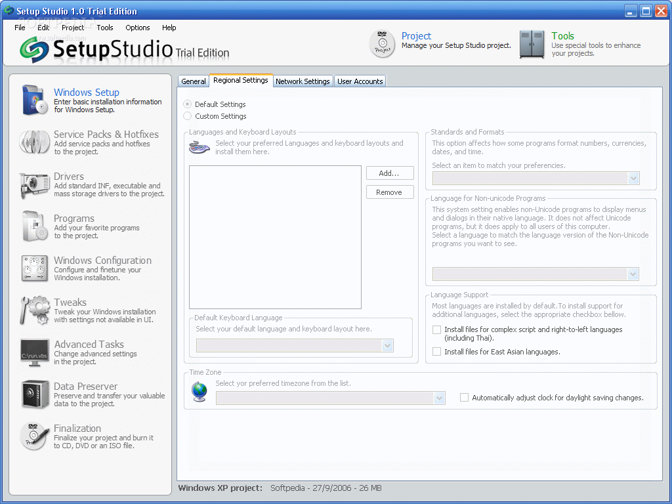Click the Service Packs & Hotfixes discs icon
The width and height of the screenshot is (672, 504).
click(x=34, y=142)
